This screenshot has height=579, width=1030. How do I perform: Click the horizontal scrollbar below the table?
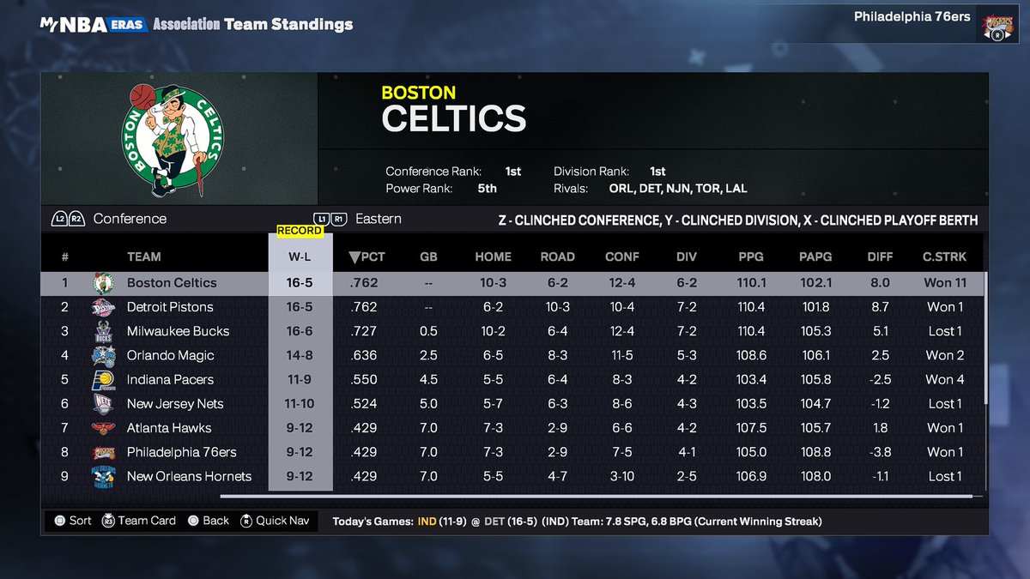point(597,496)
